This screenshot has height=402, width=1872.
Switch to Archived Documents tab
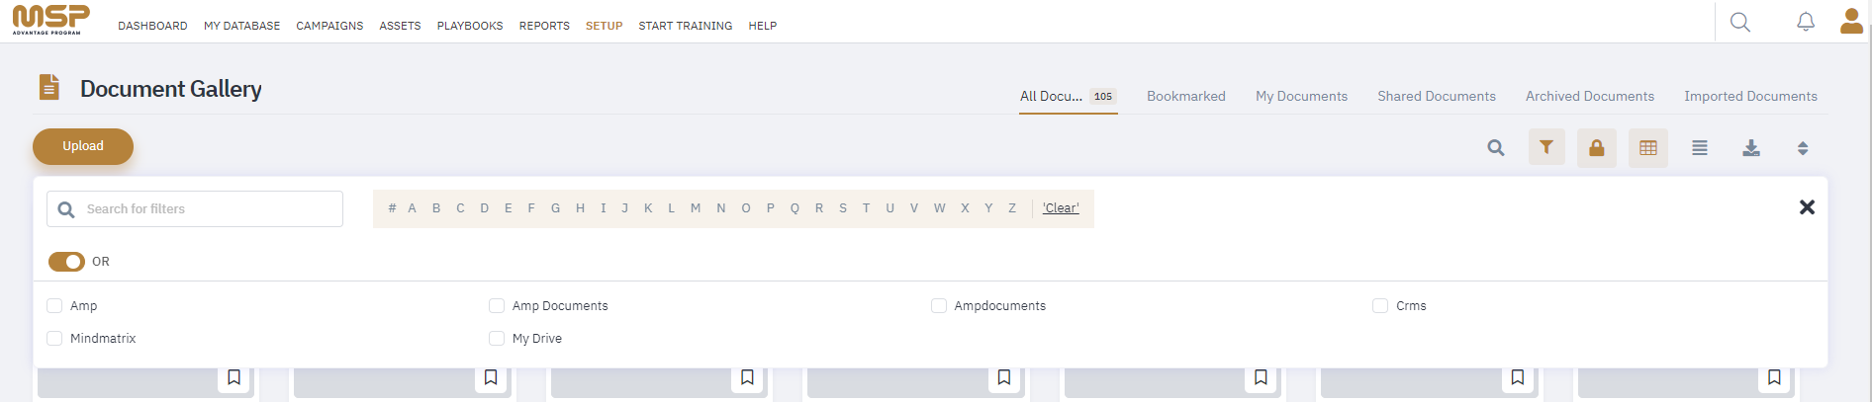tap(1590, 96)
